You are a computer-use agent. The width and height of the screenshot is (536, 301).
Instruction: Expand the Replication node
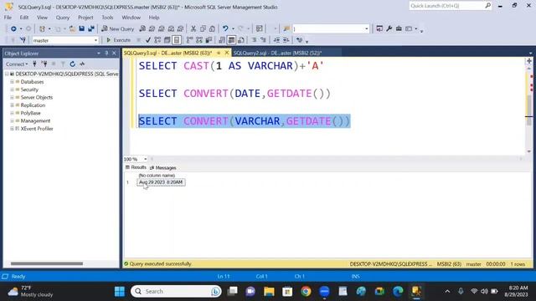tap(12, 105)
